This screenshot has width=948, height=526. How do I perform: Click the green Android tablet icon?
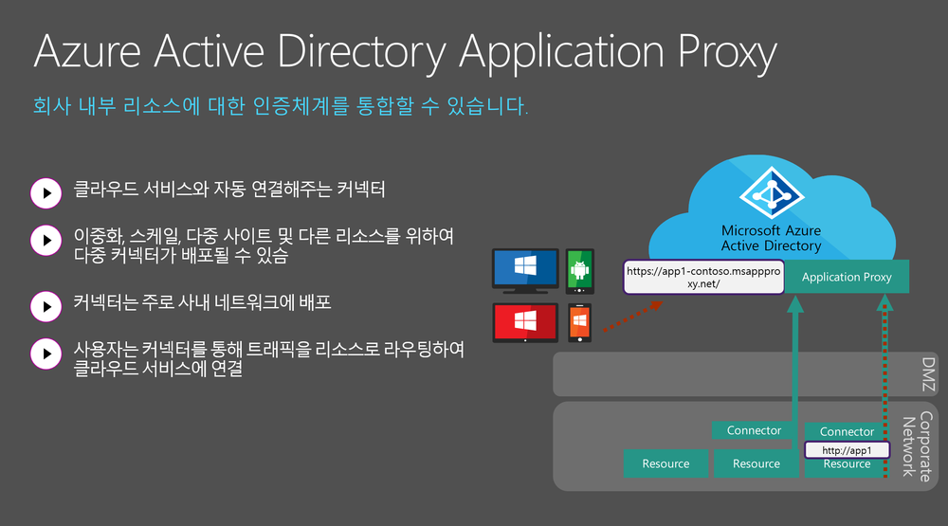pos(580,269)
